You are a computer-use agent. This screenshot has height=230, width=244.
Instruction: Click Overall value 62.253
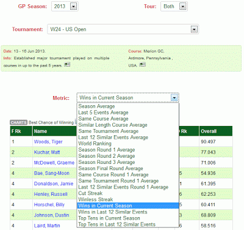click(208, 194)
